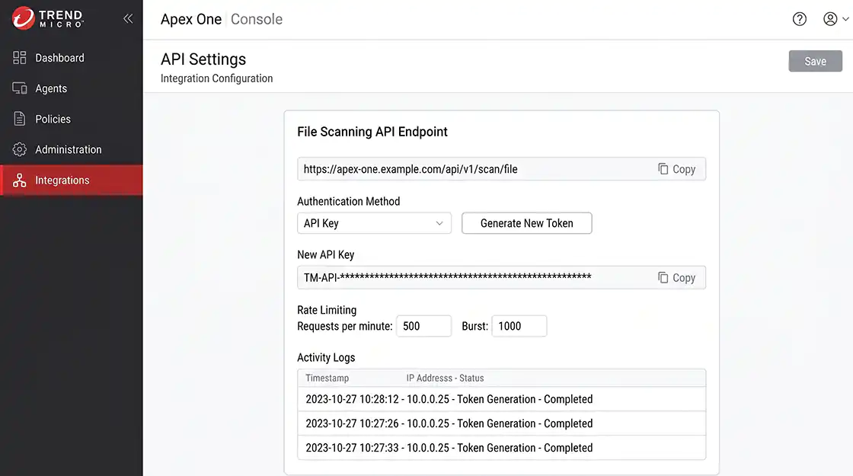Click the Integration Configuration subtitle
853x476 pixels.
click(x=216, y=78)
